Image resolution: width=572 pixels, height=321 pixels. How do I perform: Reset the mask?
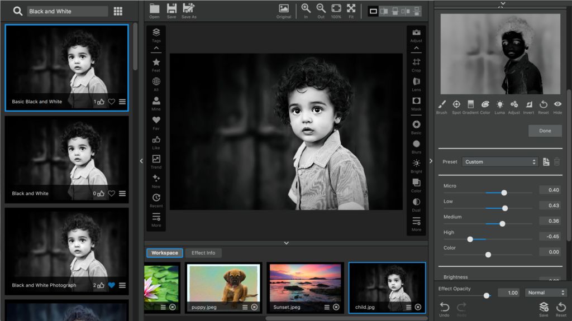coord(543,107)
